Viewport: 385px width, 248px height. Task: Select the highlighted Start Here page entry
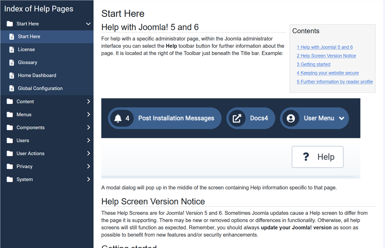[x=47, y=37]
